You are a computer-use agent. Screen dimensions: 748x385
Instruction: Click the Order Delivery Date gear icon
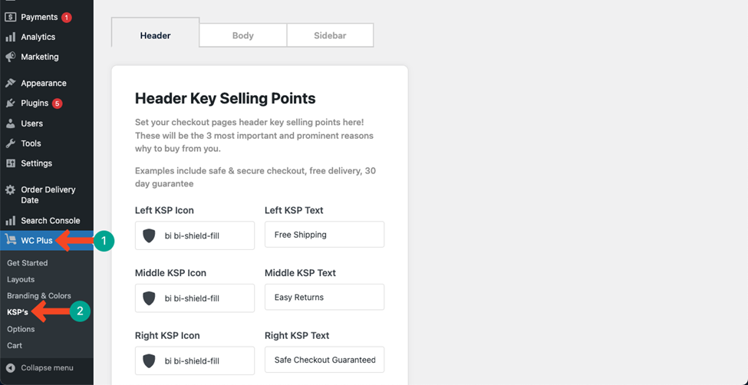11,190
